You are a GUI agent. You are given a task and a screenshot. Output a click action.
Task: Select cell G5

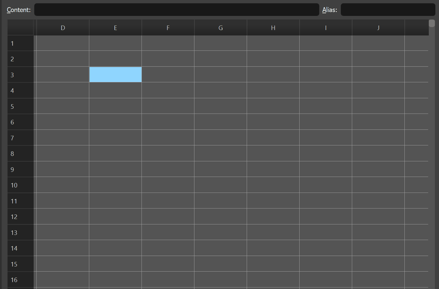[221, 106]
